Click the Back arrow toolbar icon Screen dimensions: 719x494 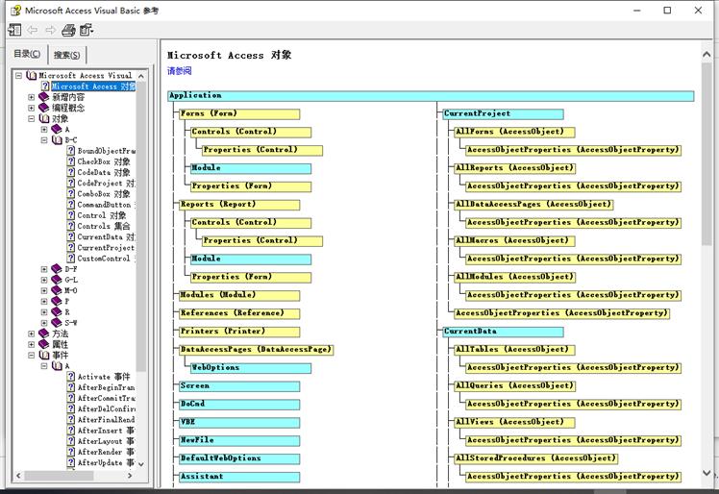32,30
